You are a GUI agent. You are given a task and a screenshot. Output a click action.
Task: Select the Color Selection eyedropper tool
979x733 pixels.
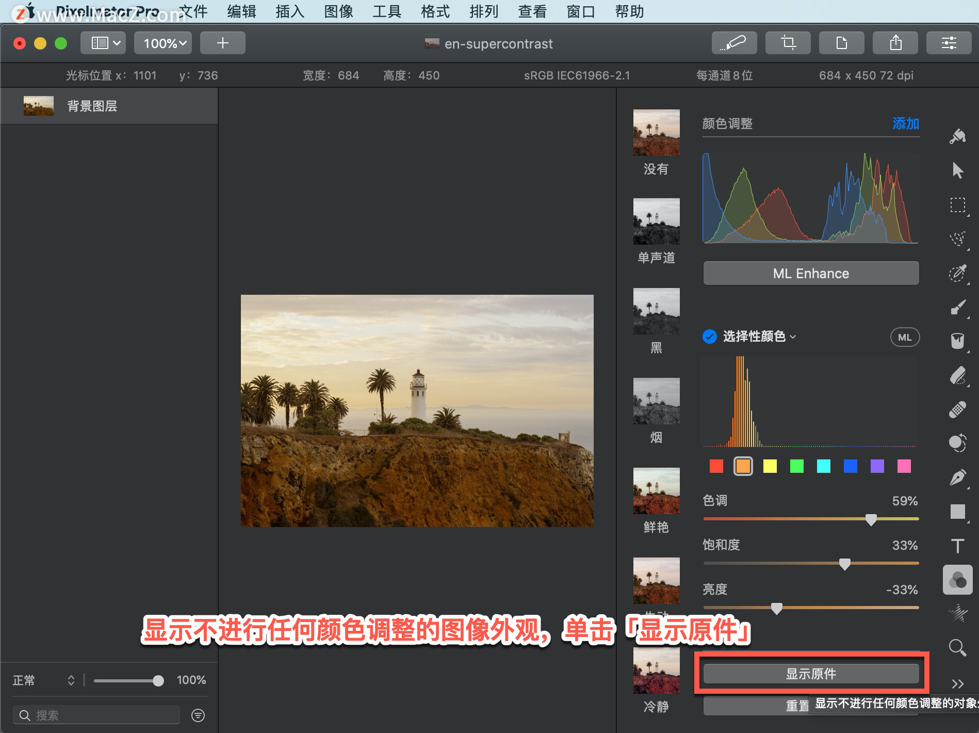[958, 273]
